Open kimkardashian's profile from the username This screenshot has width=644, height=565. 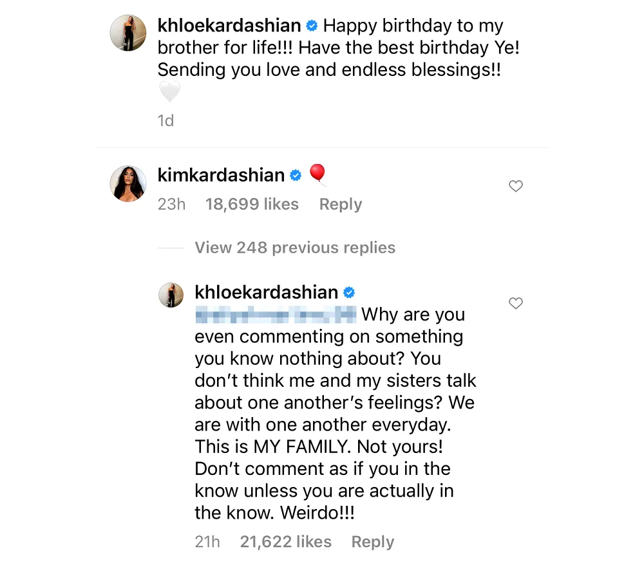(x=222, y=174)
